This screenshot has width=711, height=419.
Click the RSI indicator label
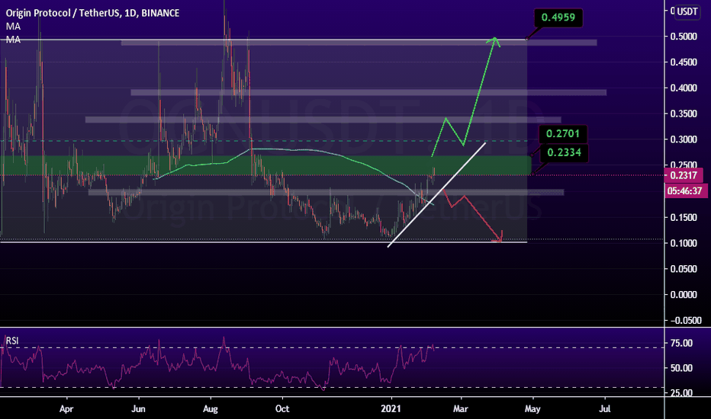click(12, 341)
